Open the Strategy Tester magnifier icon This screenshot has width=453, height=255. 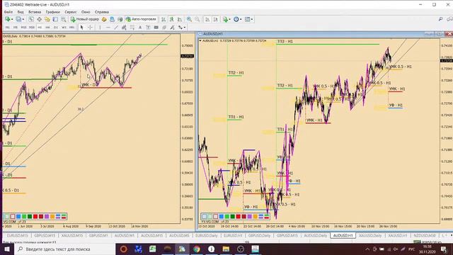click(63, 19)
